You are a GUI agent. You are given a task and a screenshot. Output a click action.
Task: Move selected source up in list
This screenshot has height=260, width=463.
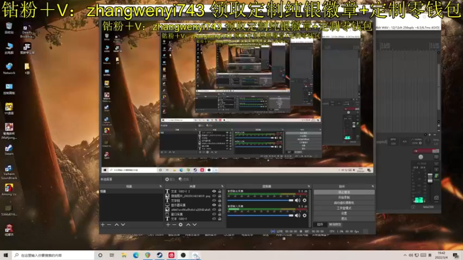click(188, 225)
